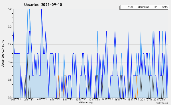Click the '0 h' x-axis label
The width and height of the screenshot is (171, 105).
click(x=13, y=99)
